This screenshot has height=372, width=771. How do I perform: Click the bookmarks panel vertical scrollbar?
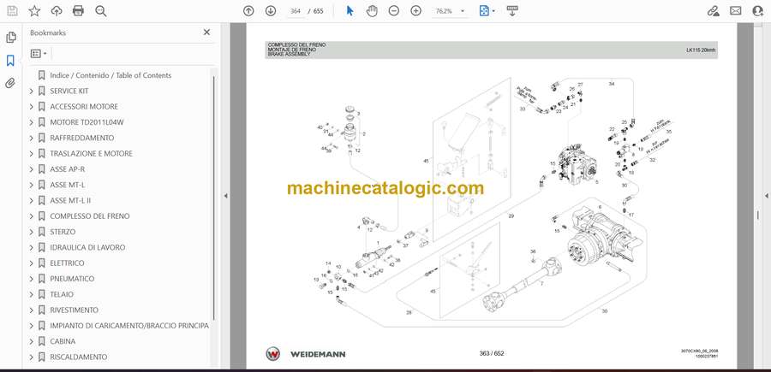[214, 197]
